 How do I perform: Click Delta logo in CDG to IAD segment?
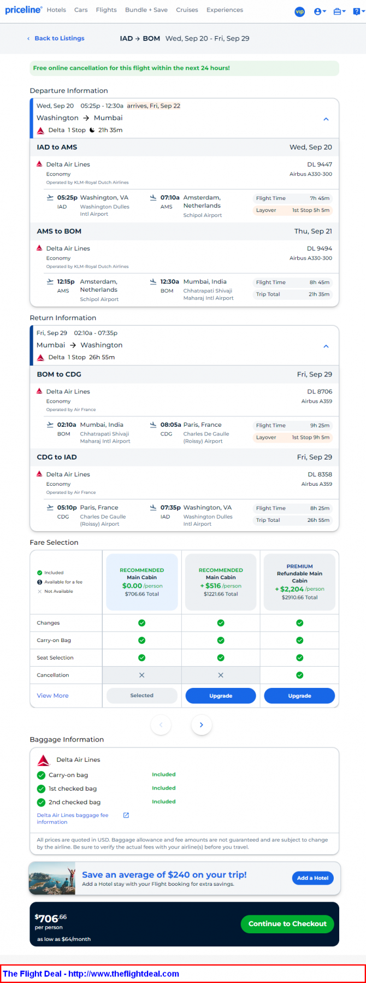pos(39,474)
